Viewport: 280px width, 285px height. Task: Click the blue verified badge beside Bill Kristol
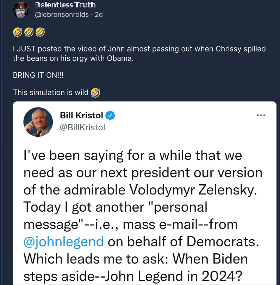click(x=111, y=116)
